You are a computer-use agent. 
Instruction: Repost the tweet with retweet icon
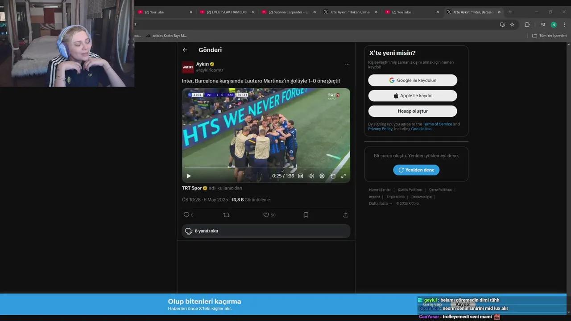(x=226, y=215)
